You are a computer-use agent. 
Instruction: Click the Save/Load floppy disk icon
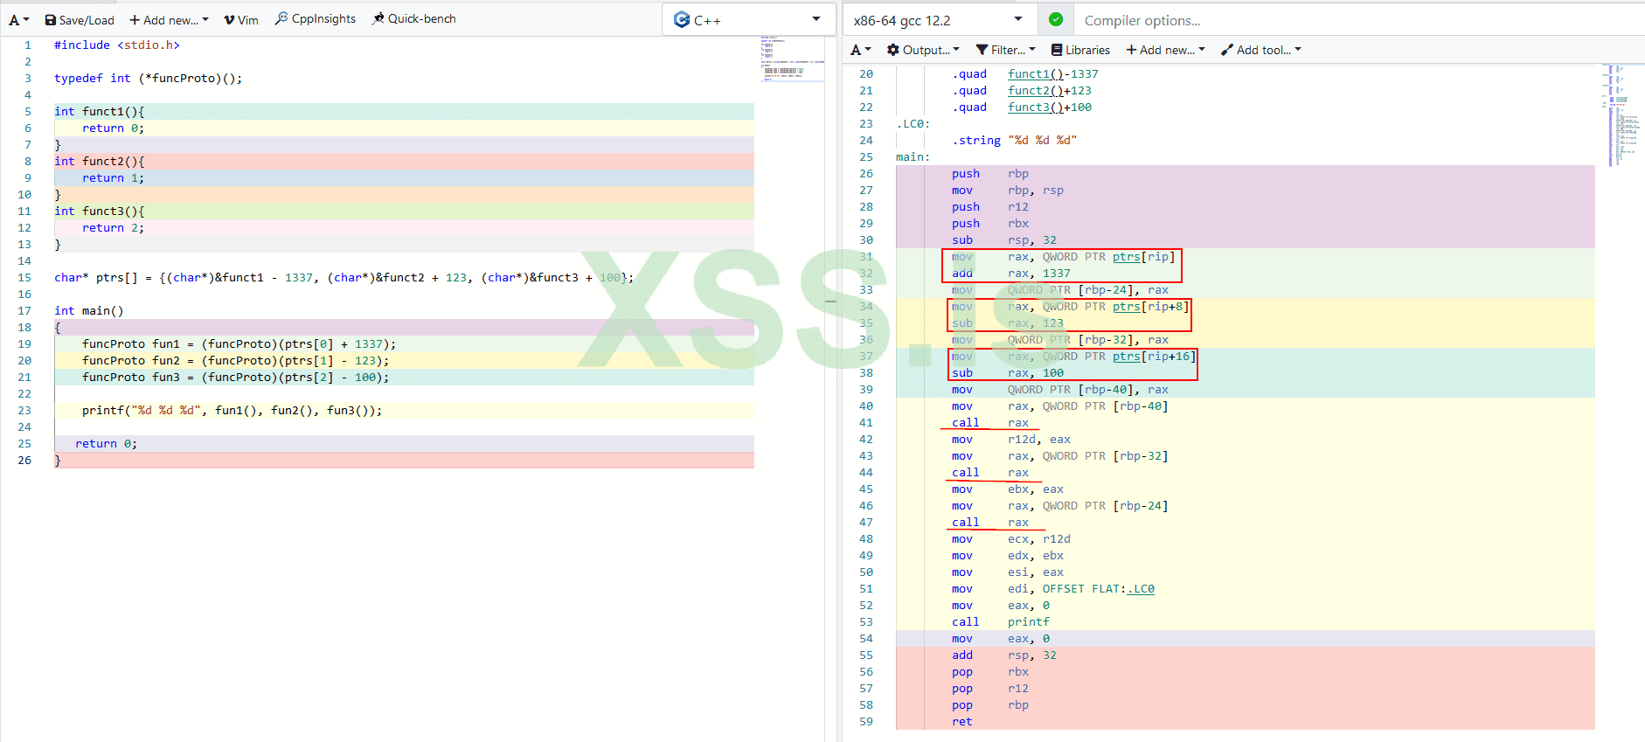click(x=51, y=20)
